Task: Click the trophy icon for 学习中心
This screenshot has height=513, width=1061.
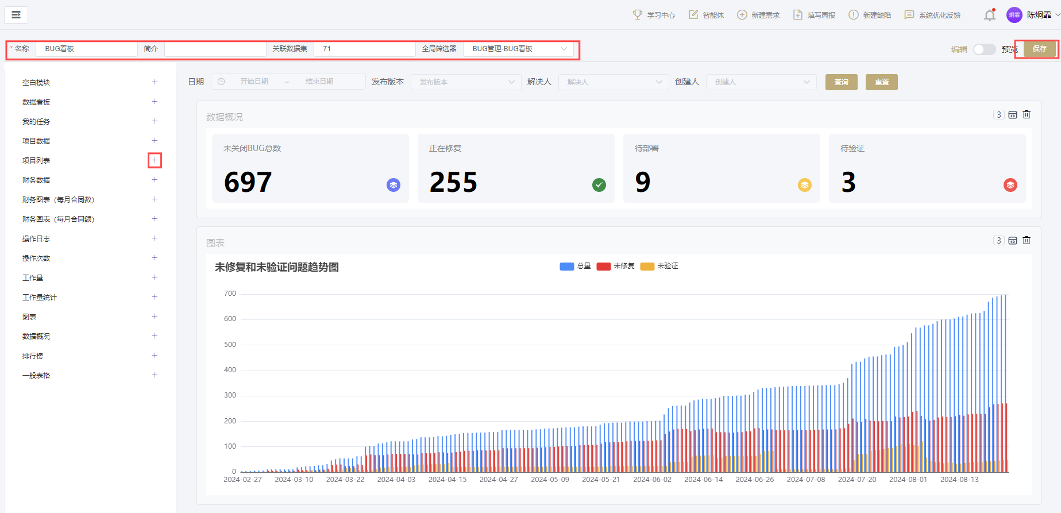Action: [x=638, y=15]
